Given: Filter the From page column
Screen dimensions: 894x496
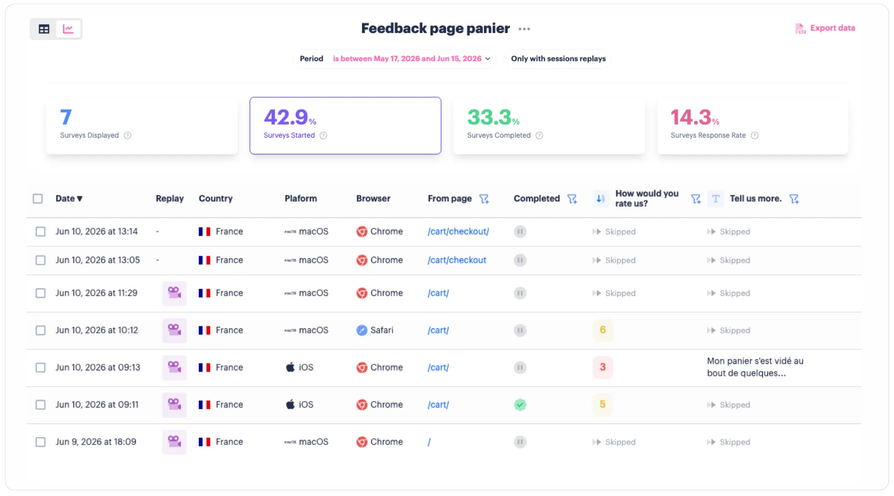Looking at the screenshot, I should [484, 199].
